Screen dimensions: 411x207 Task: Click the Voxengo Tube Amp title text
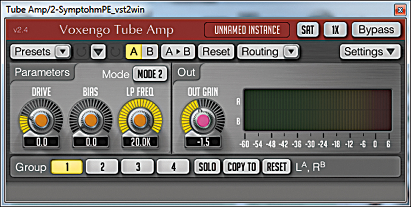pos(116,30)
